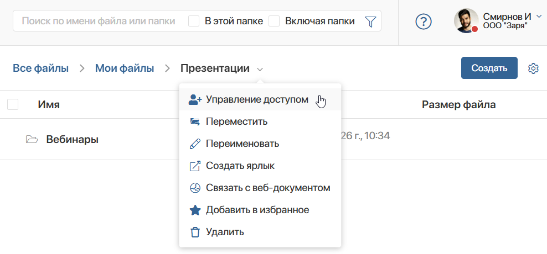Open the search filter funnel icon
The height and width of the screenshot is (254, 547).
click(x=370, y=22)
